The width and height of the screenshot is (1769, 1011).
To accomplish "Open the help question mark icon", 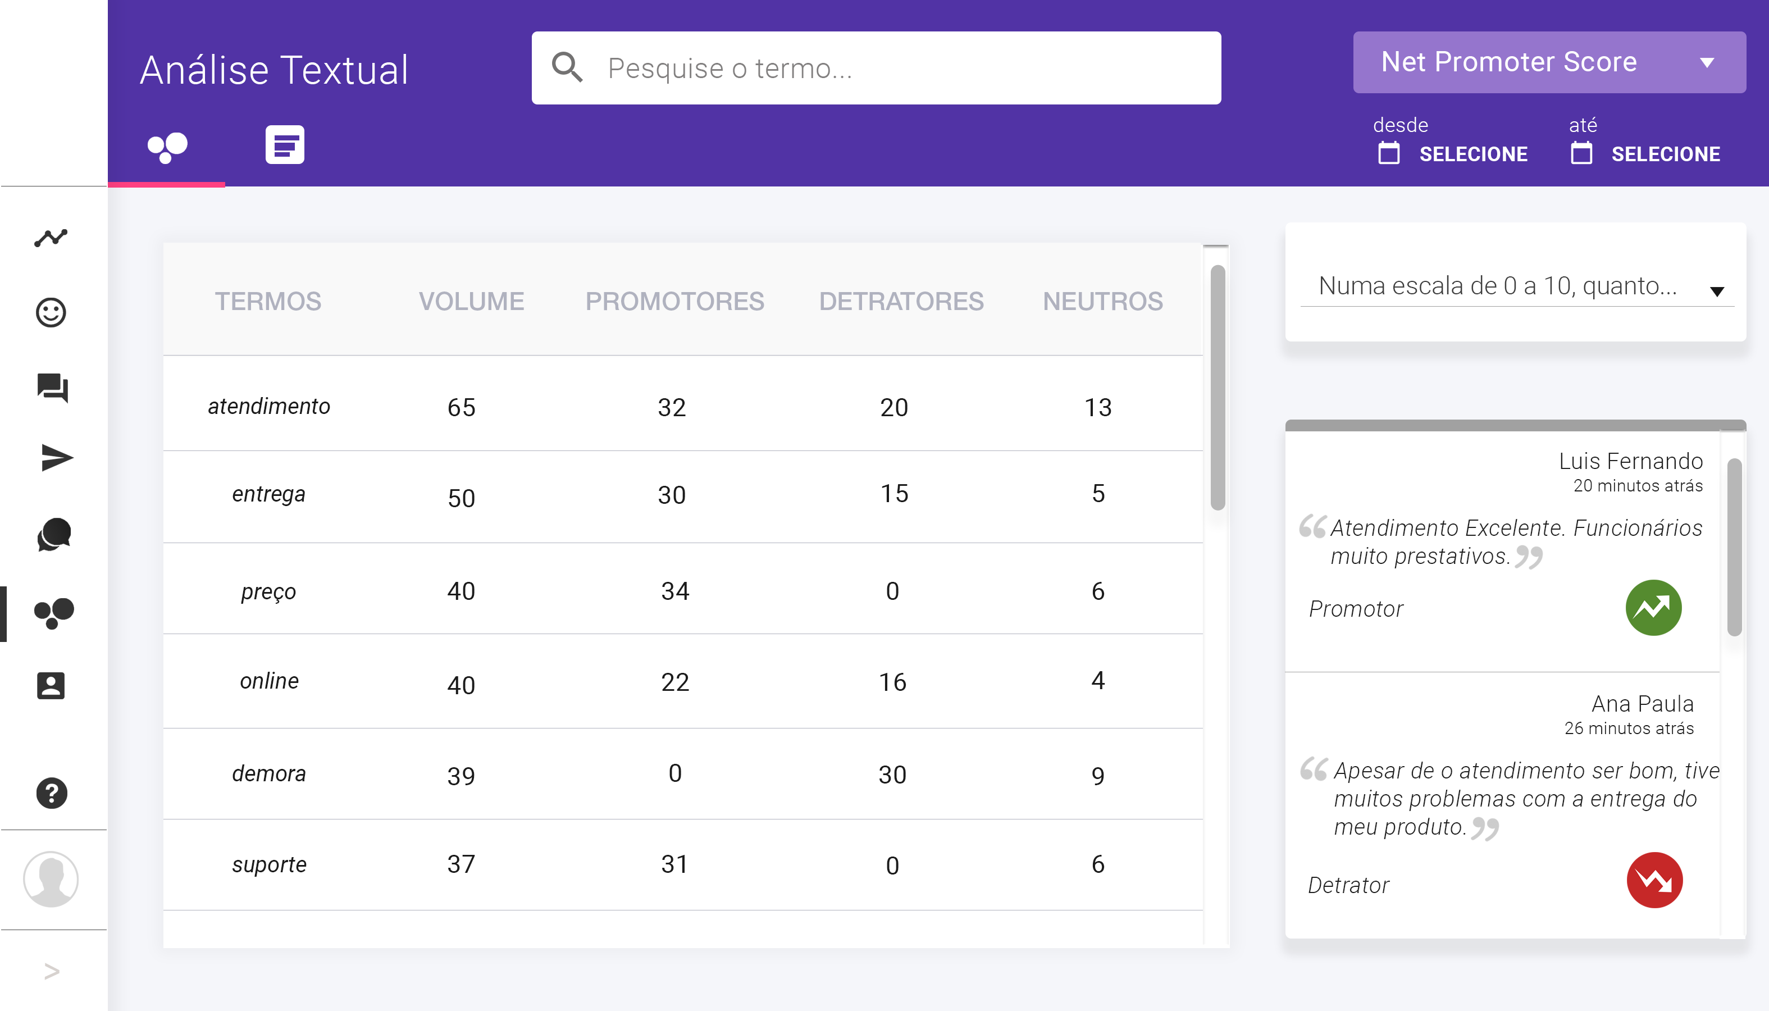I will pyautogui.click(x=51, y=791).
